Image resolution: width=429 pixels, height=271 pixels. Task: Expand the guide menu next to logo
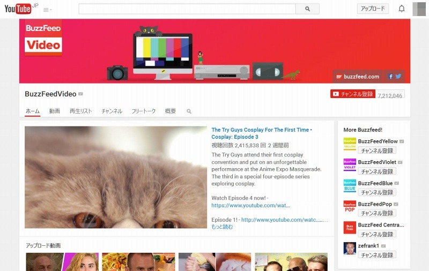click(47, 10)
